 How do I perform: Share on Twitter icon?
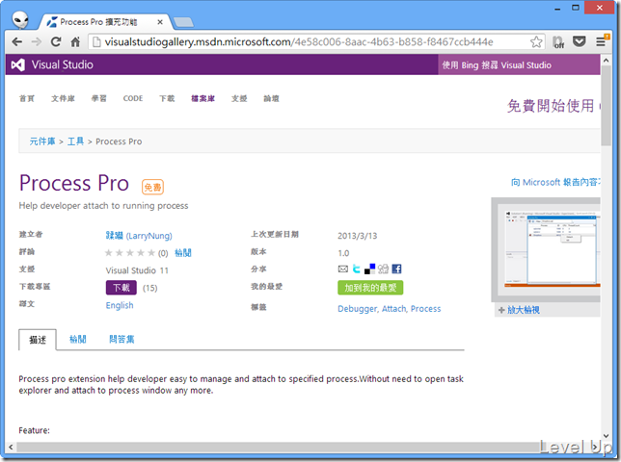click(x=357, y=269)
